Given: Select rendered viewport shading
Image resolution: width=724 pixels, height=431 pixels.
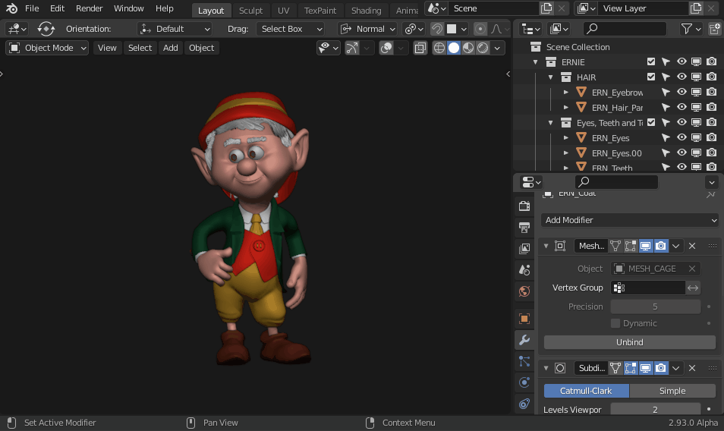Looking at the screenshot, I should pos(483,48).
